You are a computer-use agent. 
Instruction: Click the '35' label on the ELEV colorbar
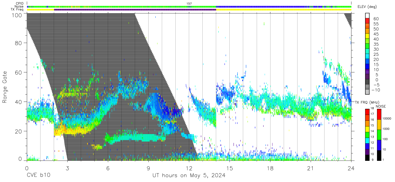pos(376,44)
